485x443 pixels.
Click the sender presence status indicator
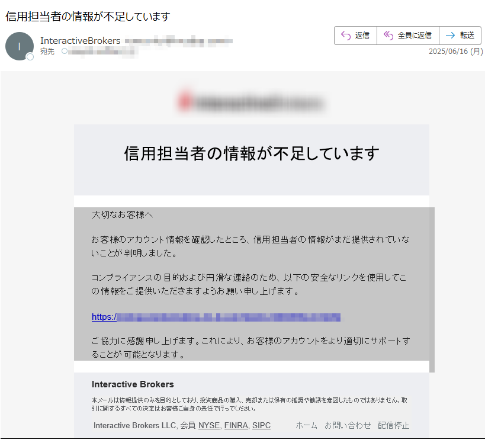pos(30,57)
